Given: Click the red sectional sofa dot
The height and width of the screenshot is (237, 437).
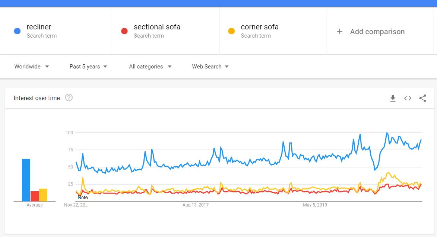Looking at the screenshot, I should coord(124,31).
